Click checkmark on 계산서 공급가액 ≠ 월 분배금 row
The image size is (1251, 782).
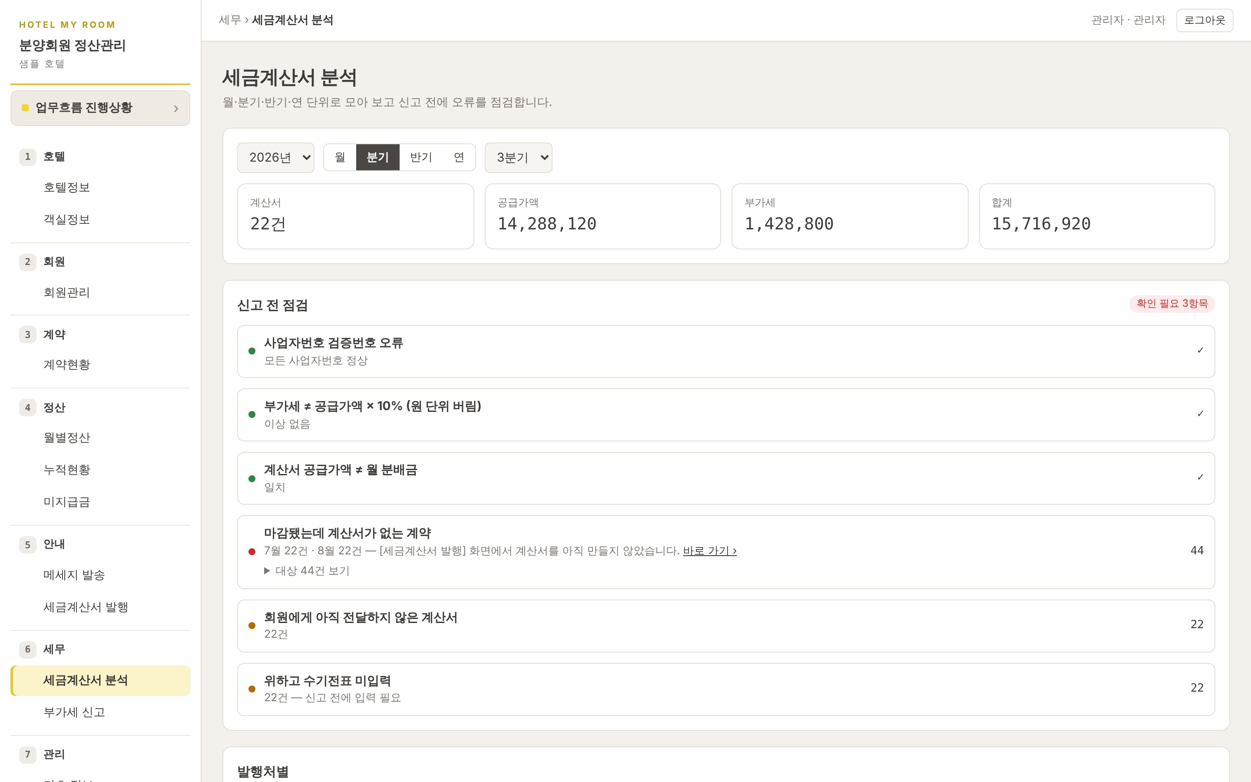click(1200, 477)
